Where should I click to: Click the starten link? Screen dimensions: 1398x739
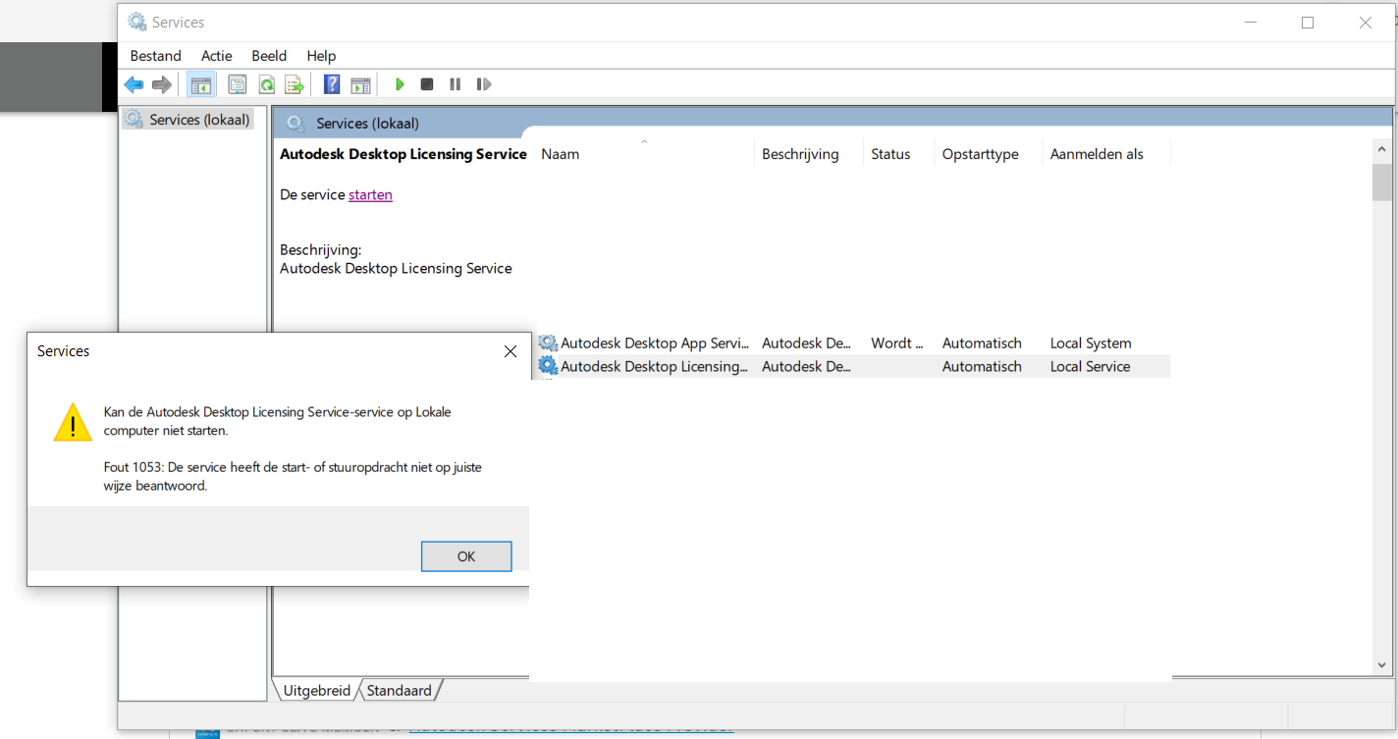click(370, 194)
